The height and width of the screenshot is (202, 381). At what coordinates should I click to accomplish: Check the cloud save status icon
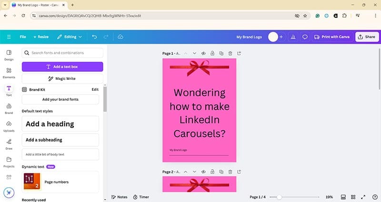[120, 37]
